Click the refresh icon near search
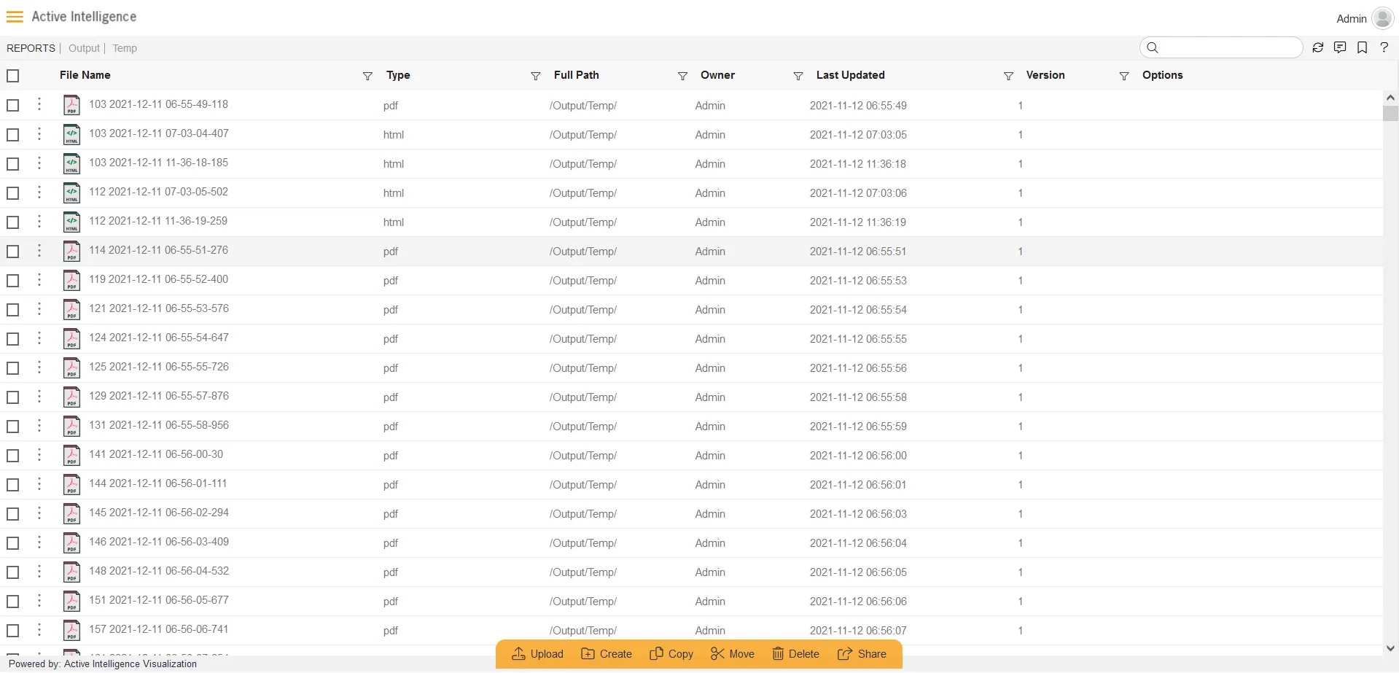Screen dimensions: 1399x673 click(x=1318, y=47)
